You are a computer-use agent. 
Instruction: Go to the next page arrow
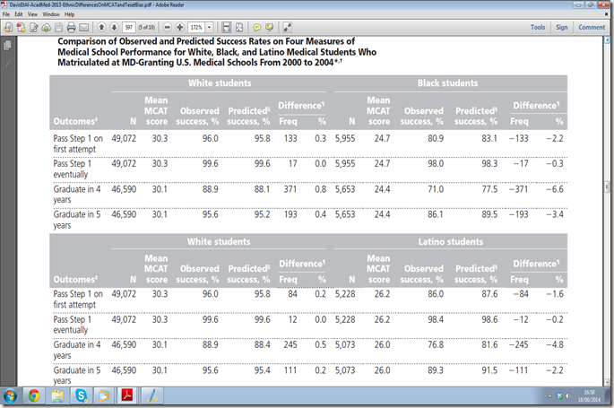pyautogui.click(x=116, y=28)
